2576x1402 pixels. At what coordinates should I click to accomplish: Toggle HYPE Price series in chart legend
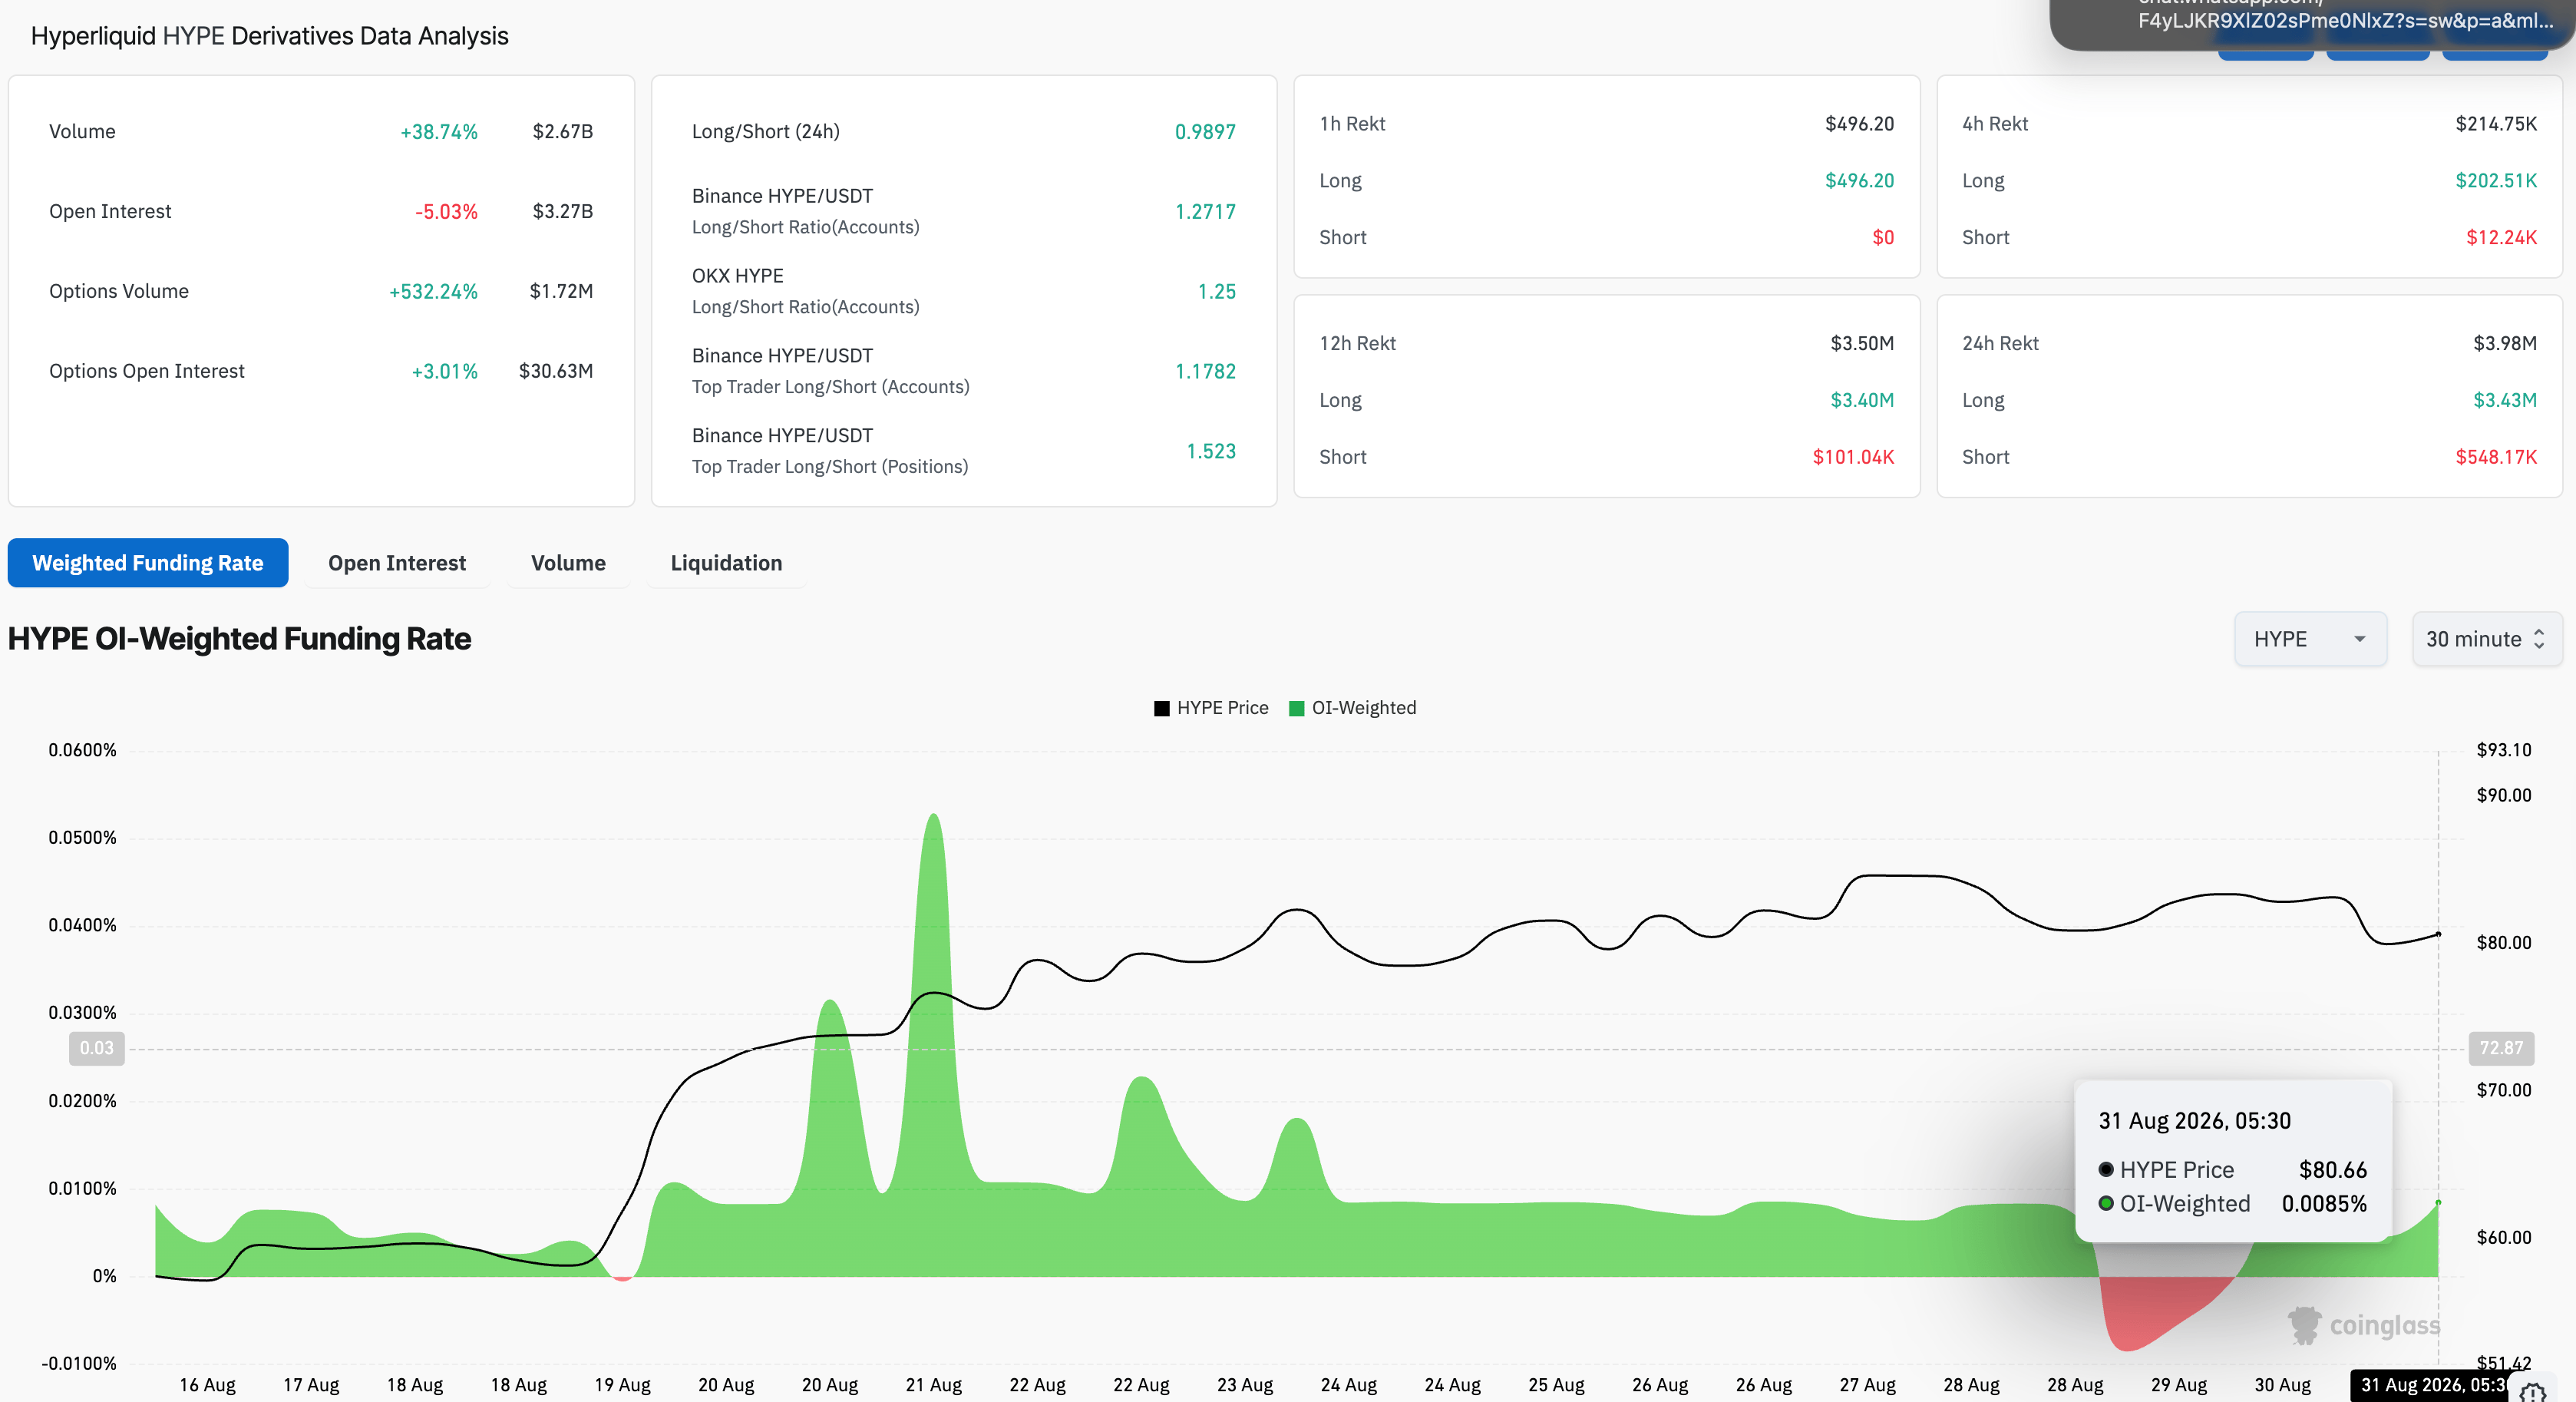coord(1211,708)
